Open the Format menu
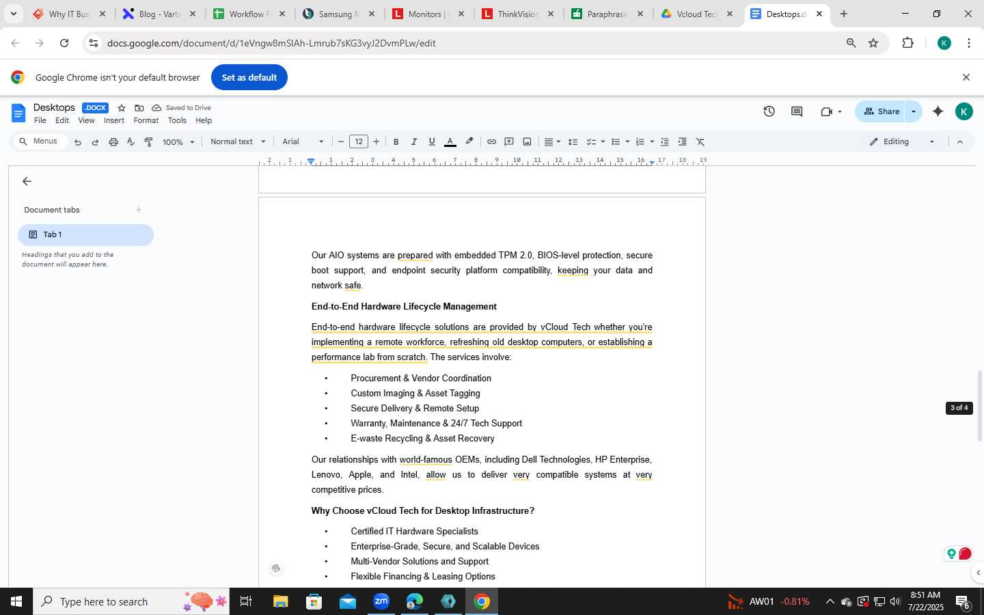Viewport: 984px width, 615px height. point(146,120)
